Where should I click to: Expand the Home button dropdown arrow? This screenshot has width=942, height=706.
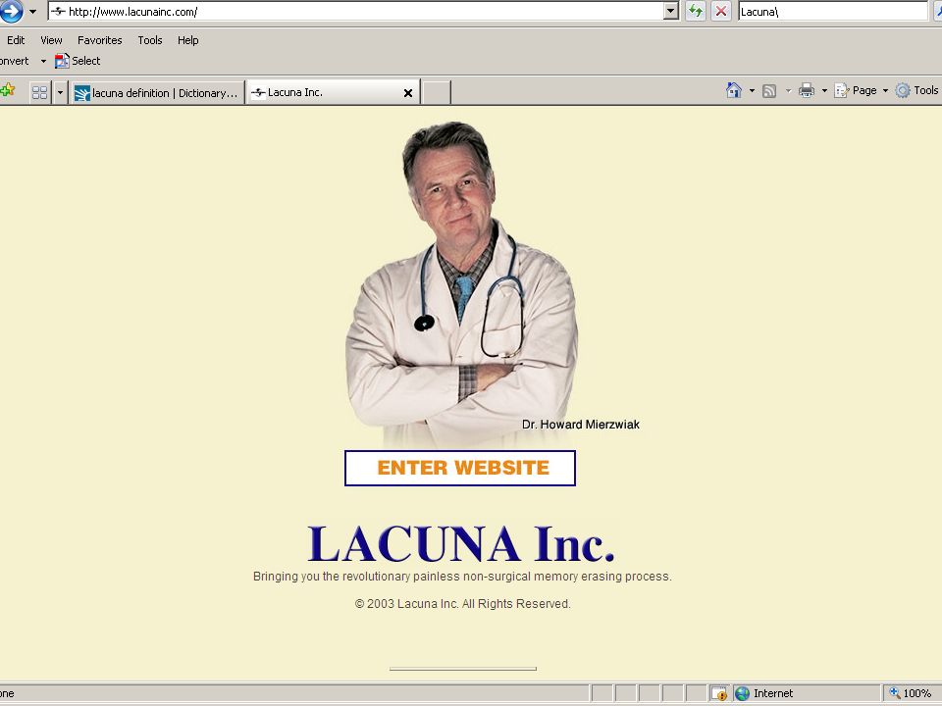pos(752,90)
